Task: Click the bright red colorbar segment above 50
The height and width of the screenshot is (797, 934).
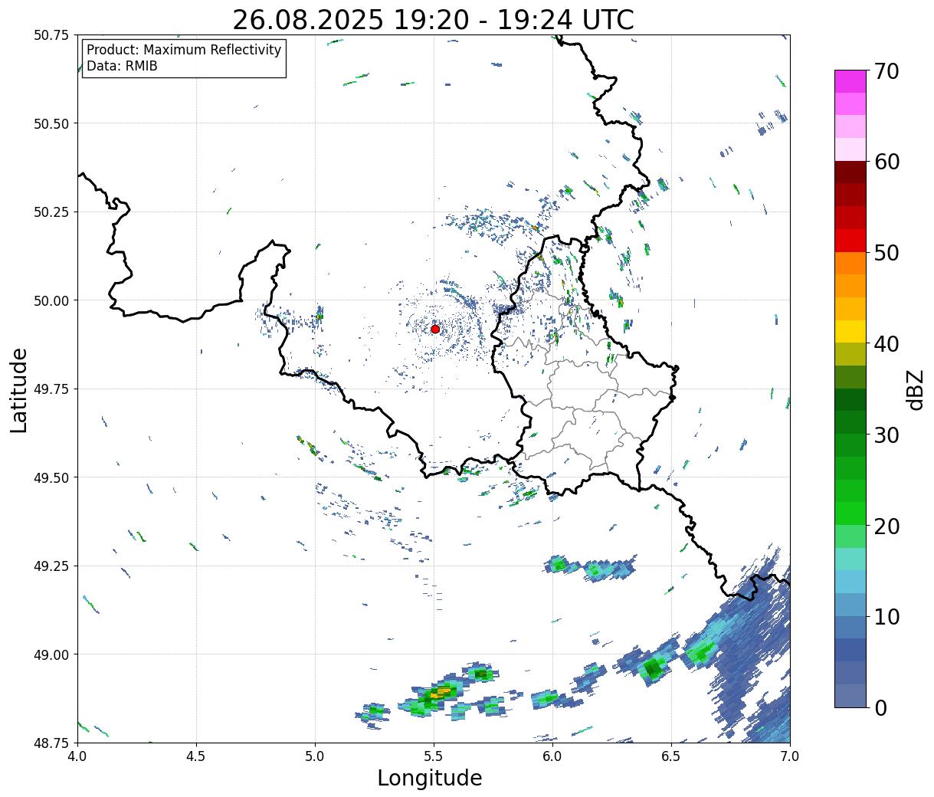Action: point(850,241)
